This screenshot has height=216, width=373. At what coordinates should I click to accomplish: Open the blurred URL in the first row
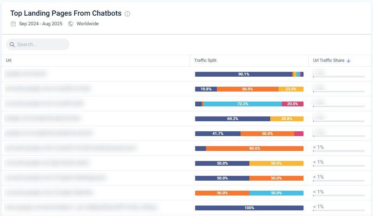click(x=26, y=74)
